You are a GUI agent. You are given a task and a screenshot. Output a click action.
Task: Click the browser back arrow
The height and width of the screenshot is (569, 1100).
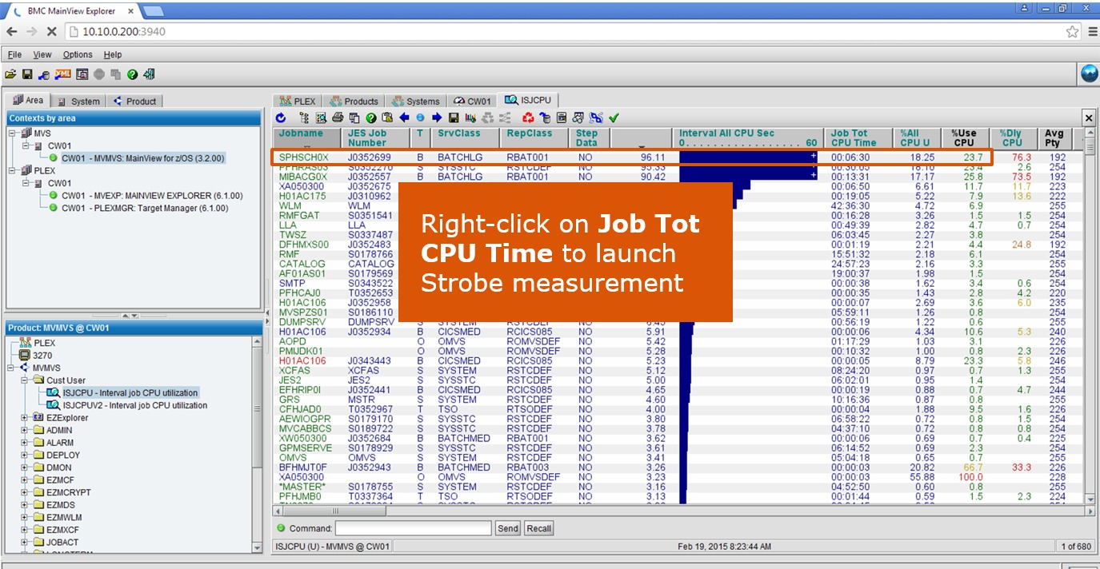12,31
